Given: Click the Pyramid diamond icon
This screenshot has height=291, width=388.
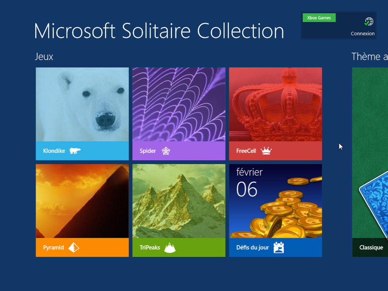Looking at the screenshot, I should click(x=74, y=248).
